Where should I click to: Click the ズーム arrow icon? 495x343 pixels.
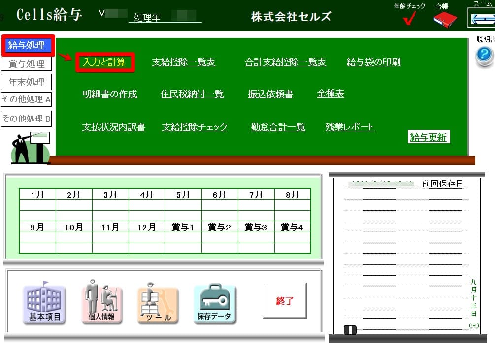481,19
